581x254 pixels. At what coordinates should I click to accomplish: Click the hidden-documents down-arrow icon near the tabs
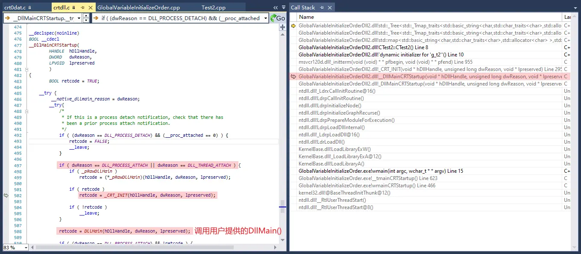[283, 7]
